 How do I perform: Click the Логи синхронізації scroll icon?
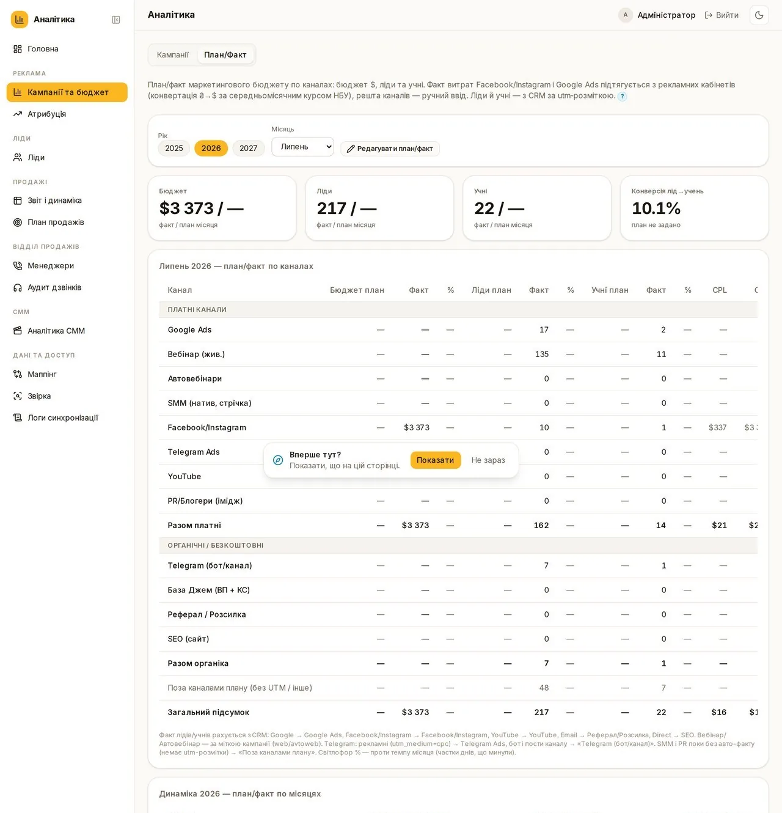click(x=18, y=418)
